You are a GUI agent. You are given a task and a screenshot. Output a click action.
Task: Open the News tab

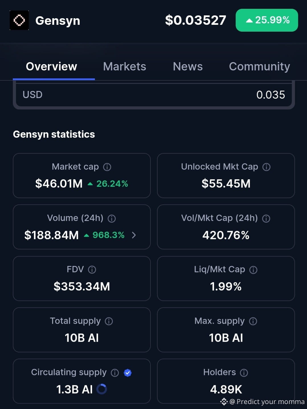click(x=188, y=66)
